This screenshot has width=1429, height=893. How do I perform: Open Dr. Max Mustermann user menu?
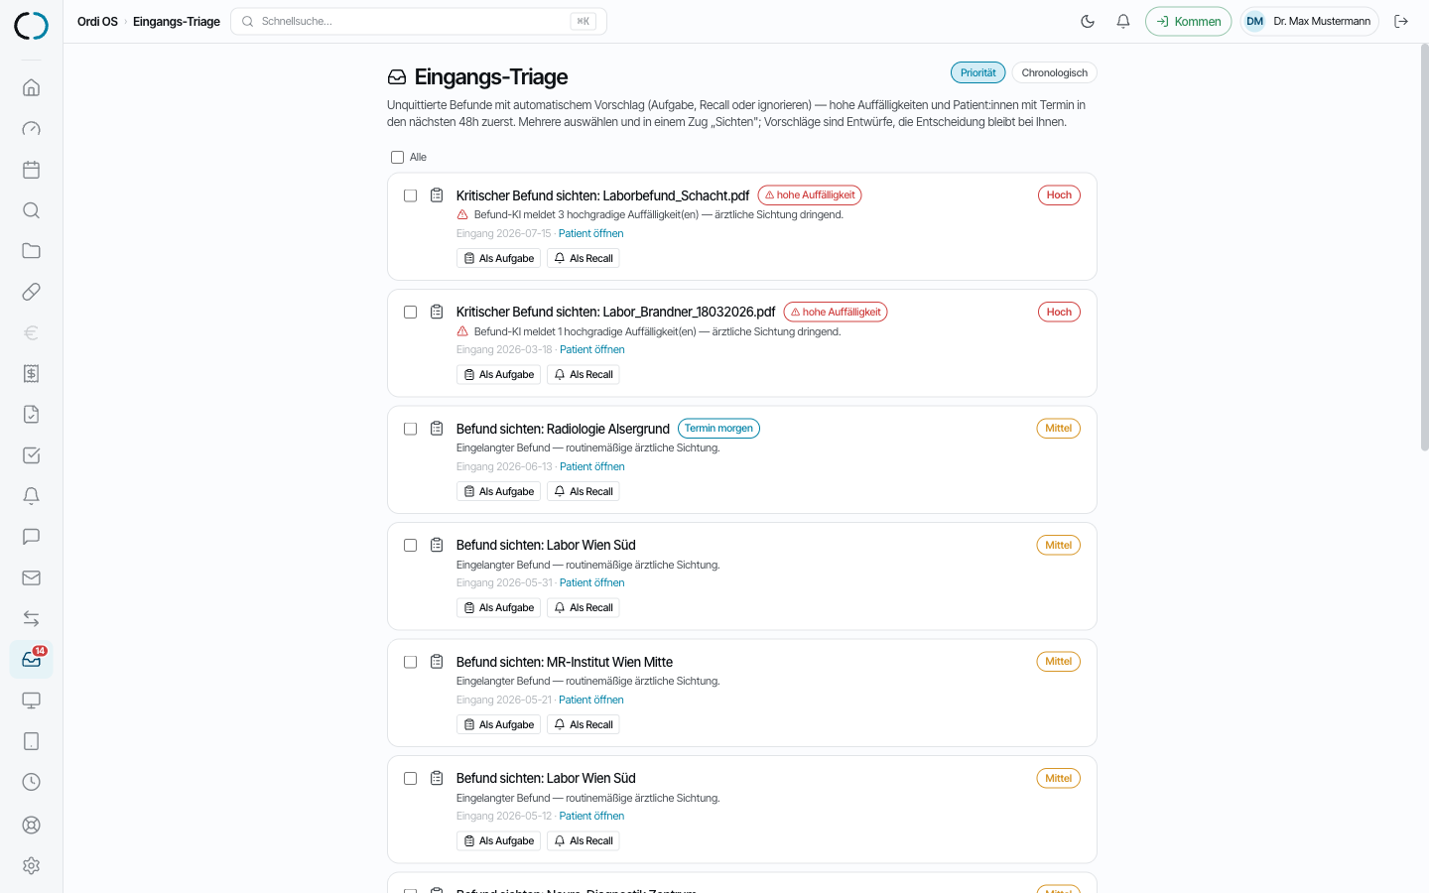coord(1309,21)
